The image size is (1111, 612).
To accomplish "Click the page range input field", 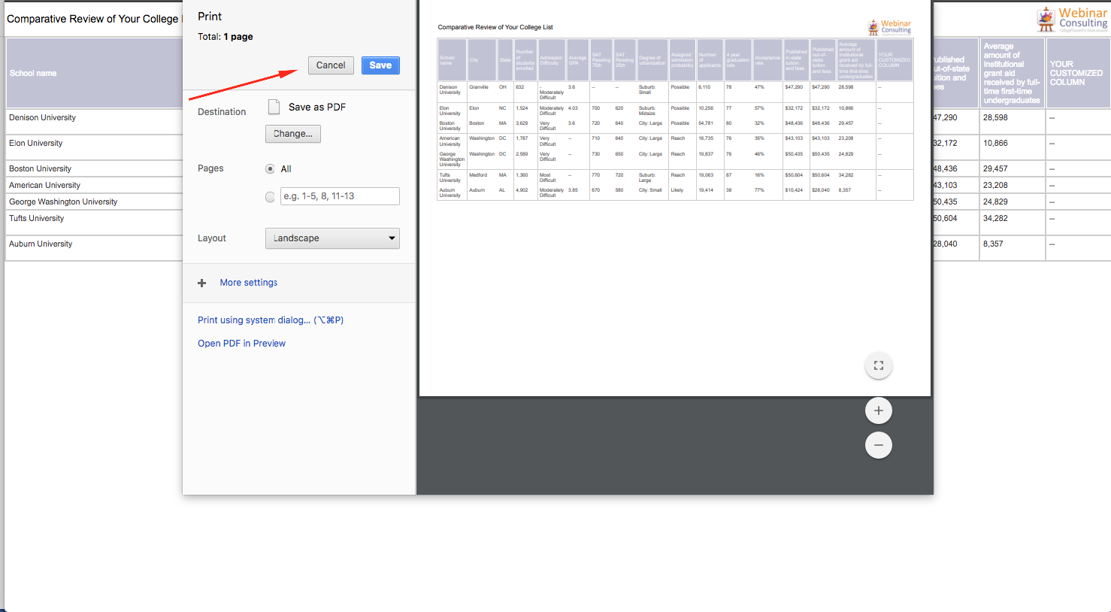I will point(340,196).
